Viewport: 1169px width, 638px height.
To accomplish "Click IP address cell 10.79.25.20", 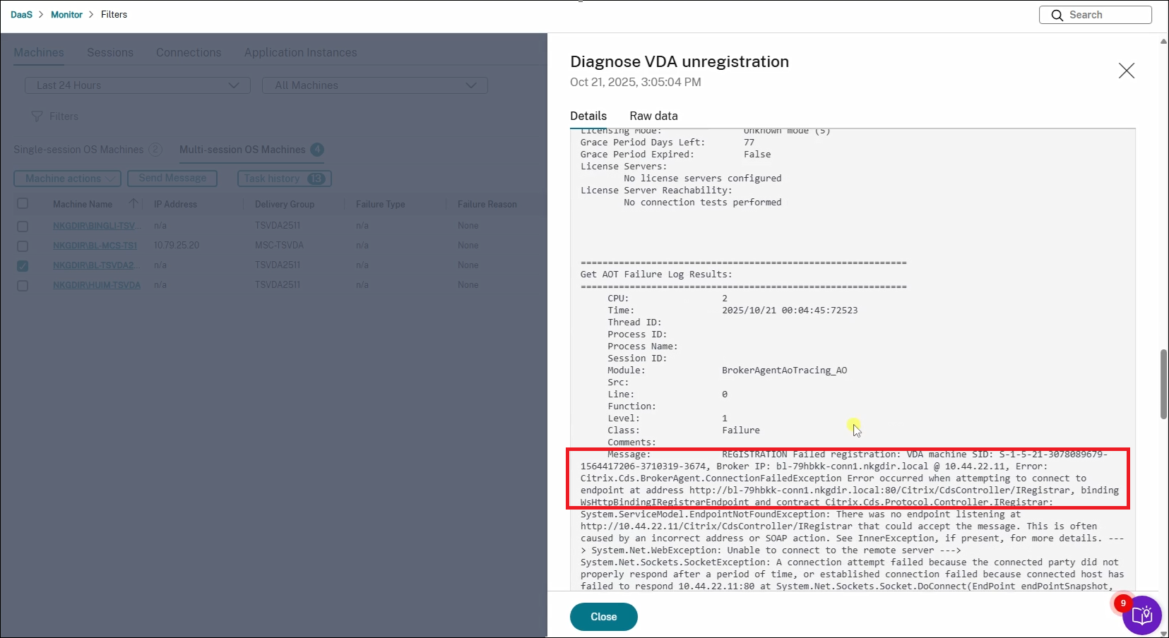I will click(x=177, y=246).
